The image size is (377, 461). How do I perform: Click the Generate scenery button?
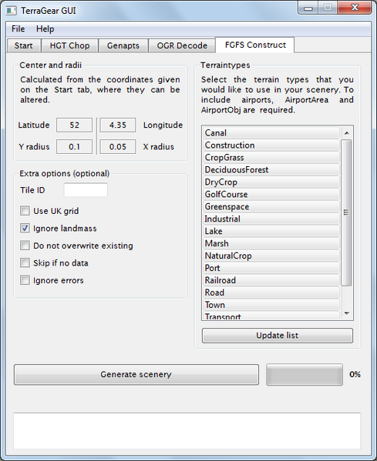pos(136,374)
